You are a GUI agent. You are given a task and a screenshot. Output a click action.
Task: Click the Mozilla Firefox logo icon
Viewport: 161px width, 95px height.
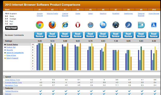[x=52, y=25]
